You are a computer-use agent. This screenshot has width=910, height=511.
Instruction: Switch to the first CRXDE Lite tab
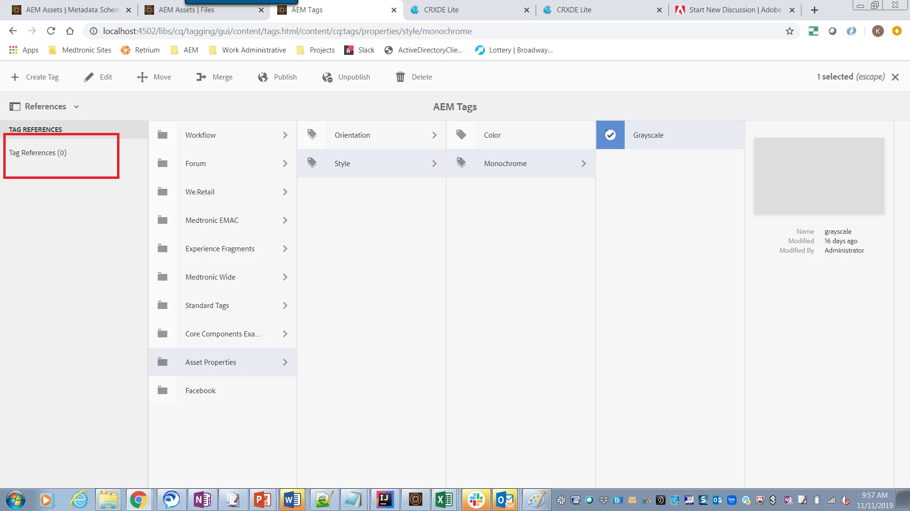[x=441, y=10]
